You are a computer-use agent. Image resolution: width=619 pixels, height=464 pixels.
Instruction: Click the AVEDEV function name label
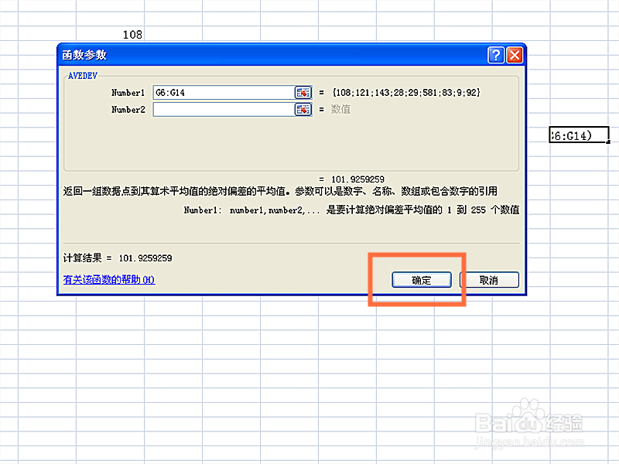pos(83,76)
